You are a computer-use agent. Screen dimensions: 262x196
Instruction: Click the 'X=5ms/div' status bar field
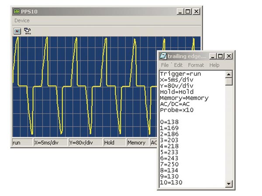pyautogui.click(x=51, y=143)
